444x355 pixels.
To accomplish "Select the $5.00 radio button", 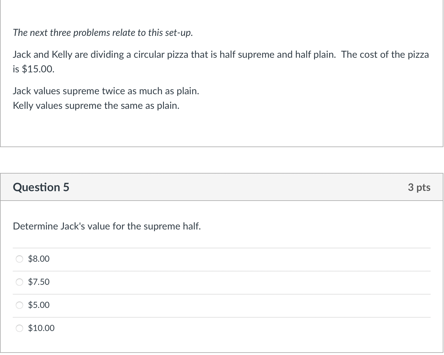I will [19, 305].
